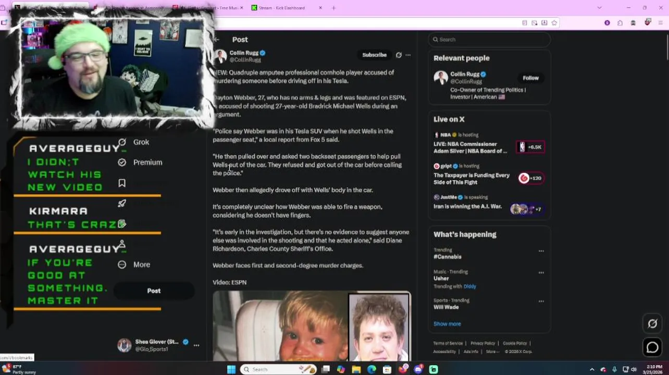Subscribe to Collin Rugg
This screenshot has width=669, height=375.
click(x=375, y=55)
